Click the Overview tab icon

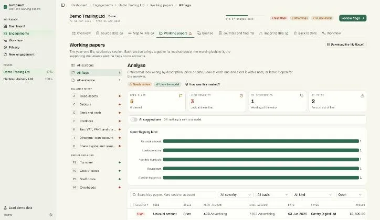(x=74, y=34)
